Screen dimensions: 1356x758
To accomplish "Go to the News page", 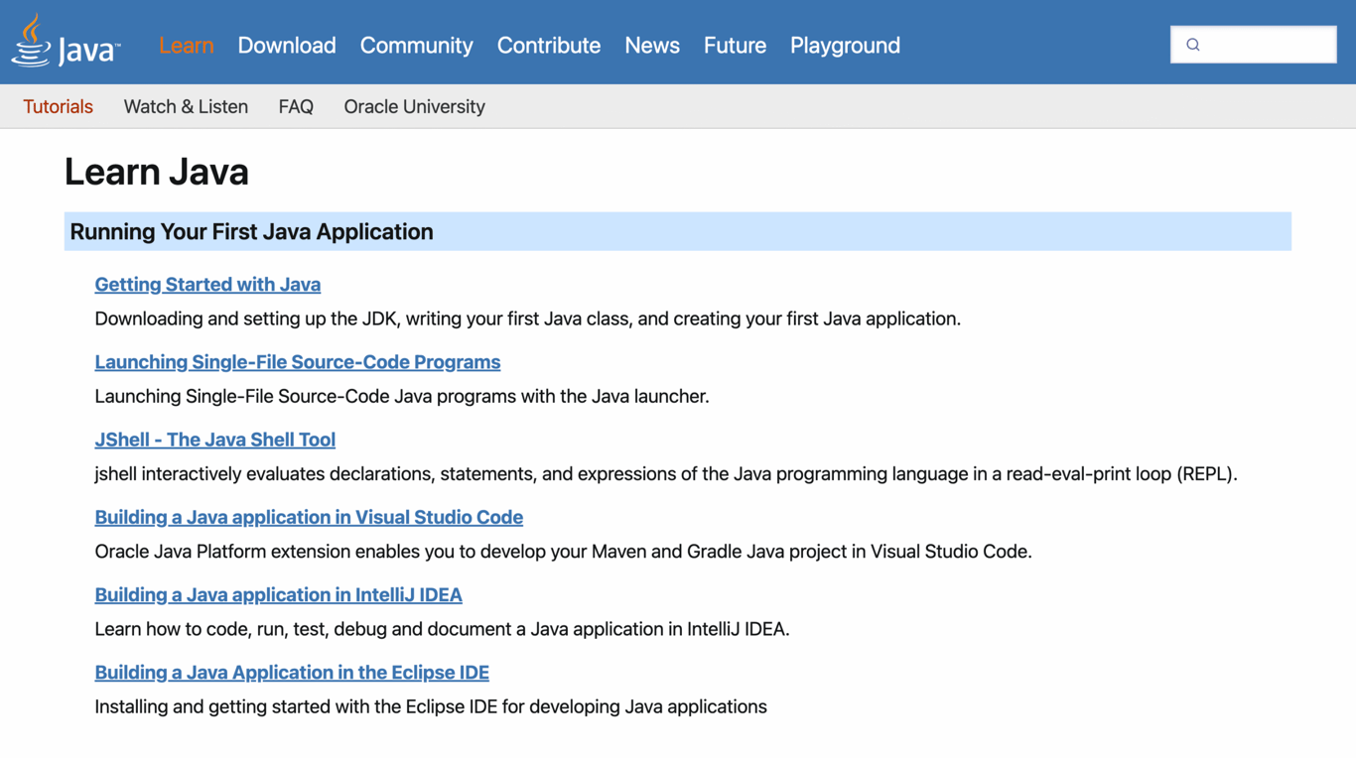I will click(651, 46).
